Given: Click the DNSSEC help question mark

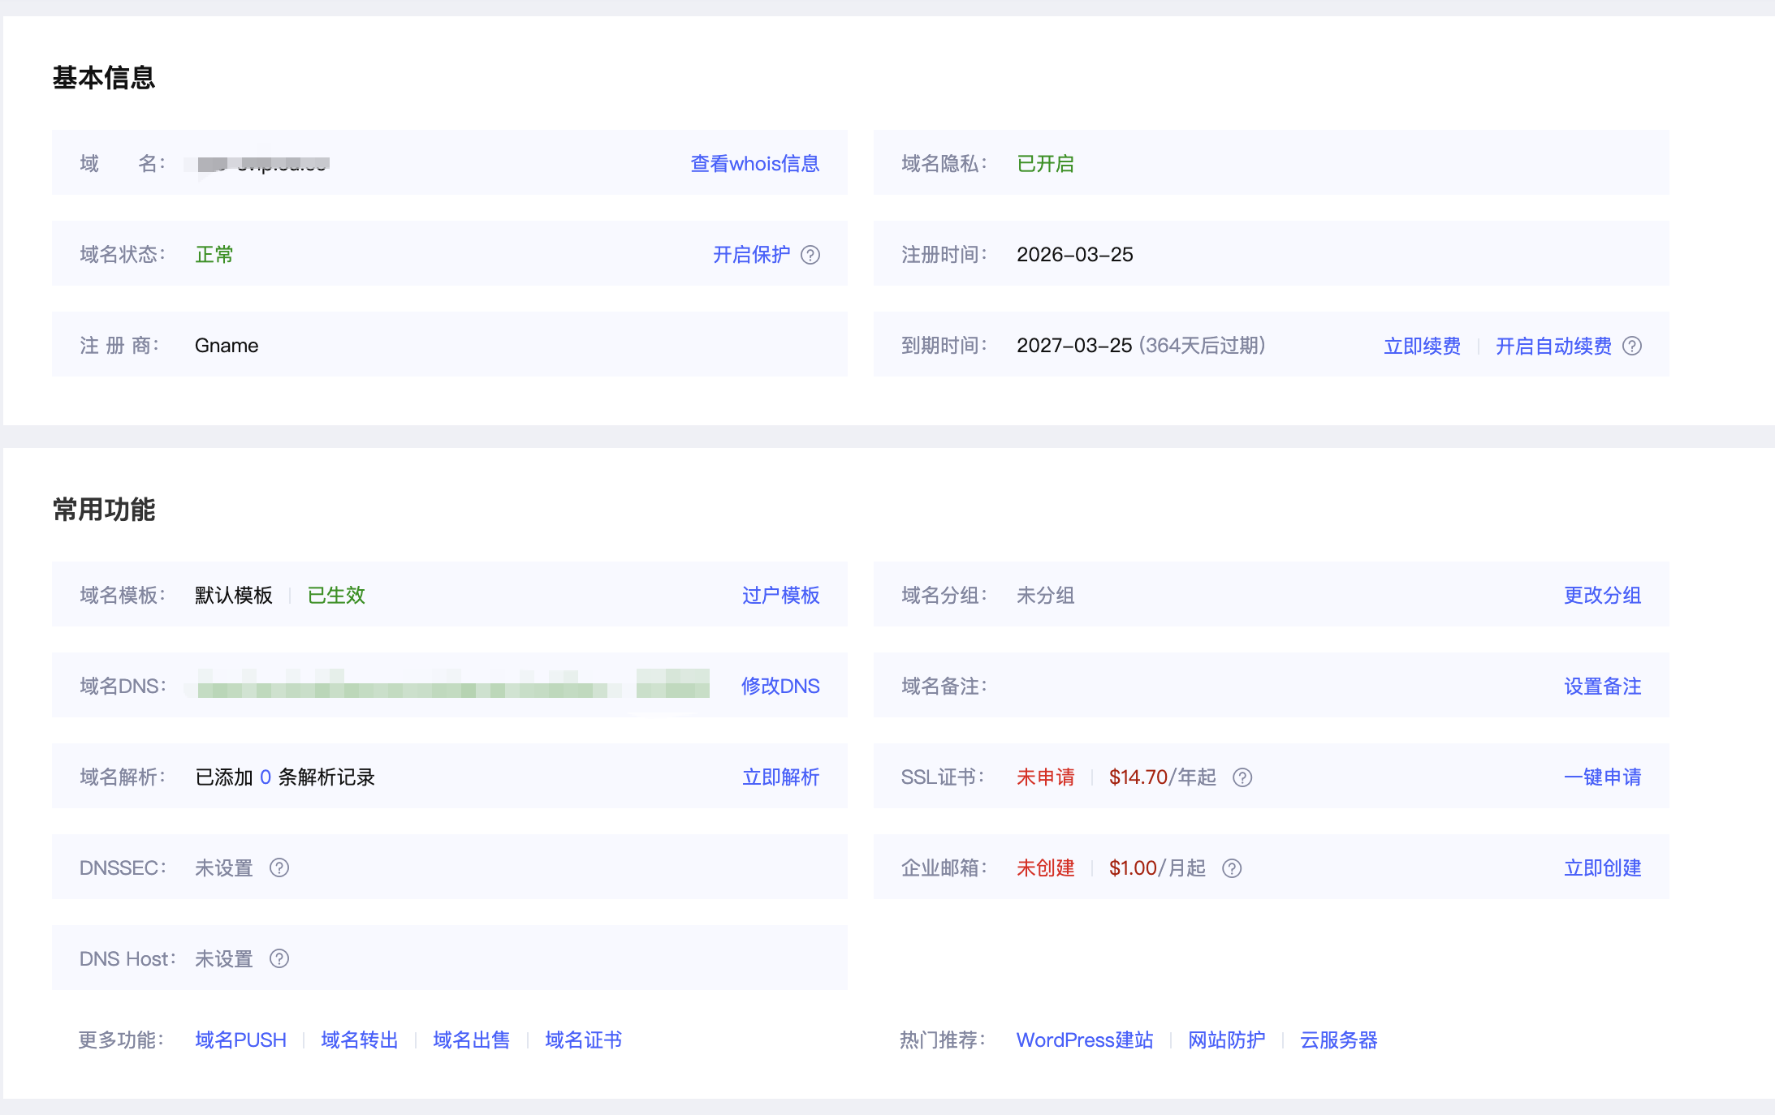Looking at the screenshot, I should click(x=279, y=867).
